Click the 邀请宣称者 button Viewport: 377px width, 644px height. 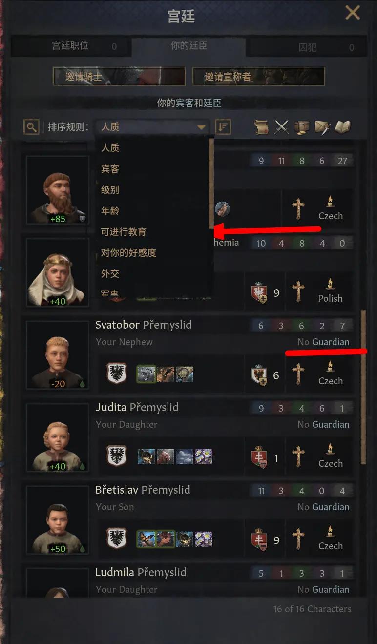[258, 77]
